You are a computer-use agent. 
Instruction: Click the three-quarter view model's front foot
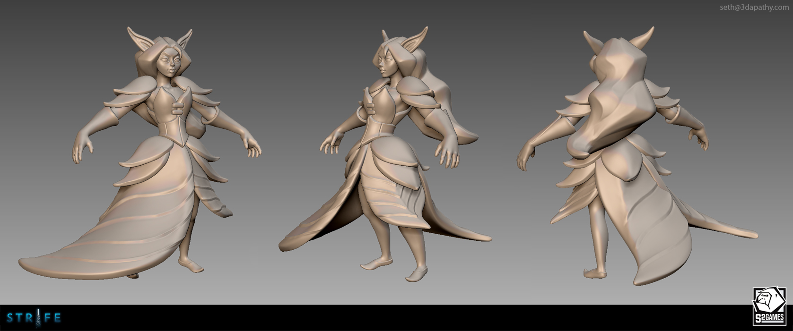415,274
